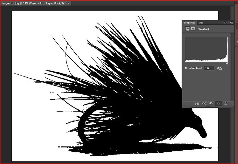This screenshot has width=238, height=164.
Task: Toggle Threshold layer visibility with the eye icon
Action: pos(219,104)
